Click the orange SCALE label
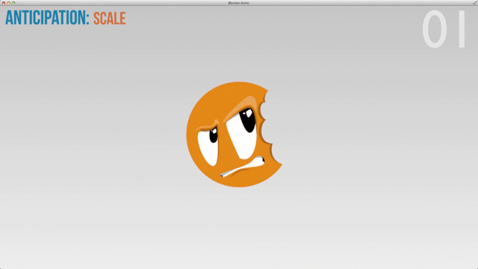Screen dimensions: 478x269 (110, 19)
